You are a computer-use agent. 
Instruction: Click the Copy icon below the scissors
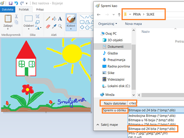[x=16, y=22]
